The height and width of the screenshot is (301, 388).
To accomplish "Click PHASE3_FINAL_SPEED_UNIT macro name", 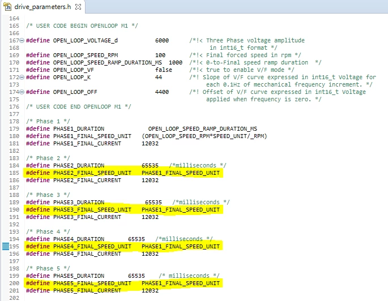I will (x=92, y=210).
